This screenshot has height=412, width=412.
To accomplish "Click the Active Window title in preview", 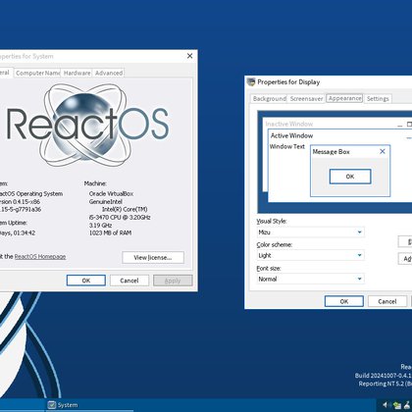I will pos(291,135).
